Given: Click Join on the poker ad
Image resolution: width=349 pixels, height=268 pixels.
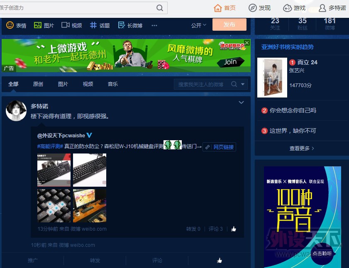Looking at the screenshot, I should pos(230,62).
